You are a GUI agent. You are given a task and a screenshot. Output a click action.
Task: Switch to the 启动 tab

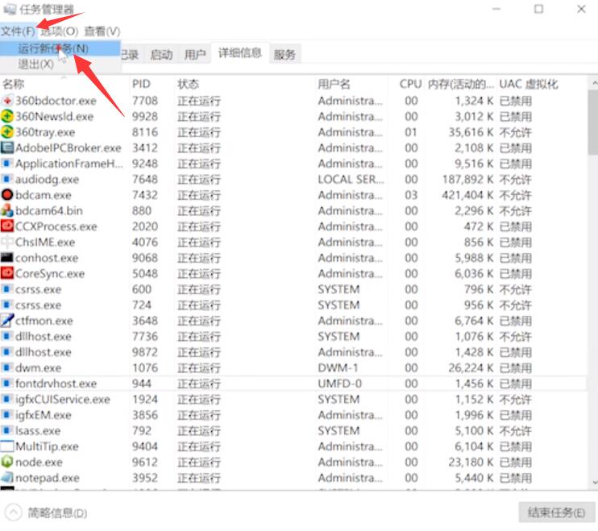[x=161, y=55]
